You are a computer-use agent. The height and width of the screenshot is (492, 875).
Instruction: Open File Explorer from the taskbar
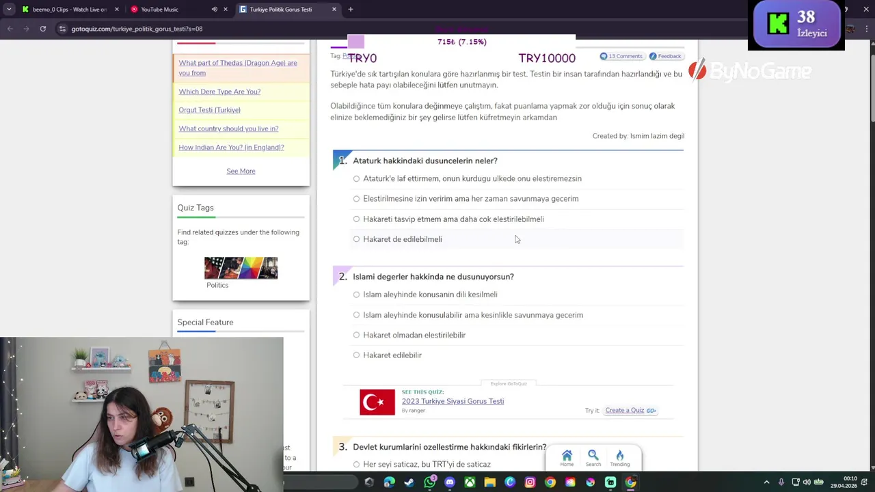coord(489,482)
